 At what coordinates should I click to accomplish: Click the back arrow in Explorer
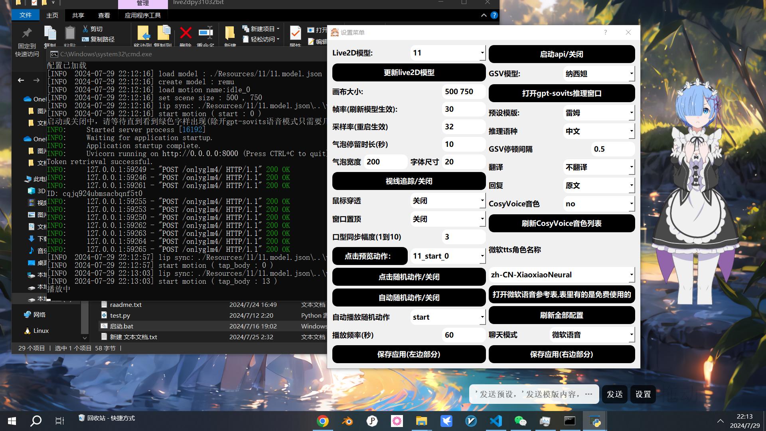tap(21, 80)
